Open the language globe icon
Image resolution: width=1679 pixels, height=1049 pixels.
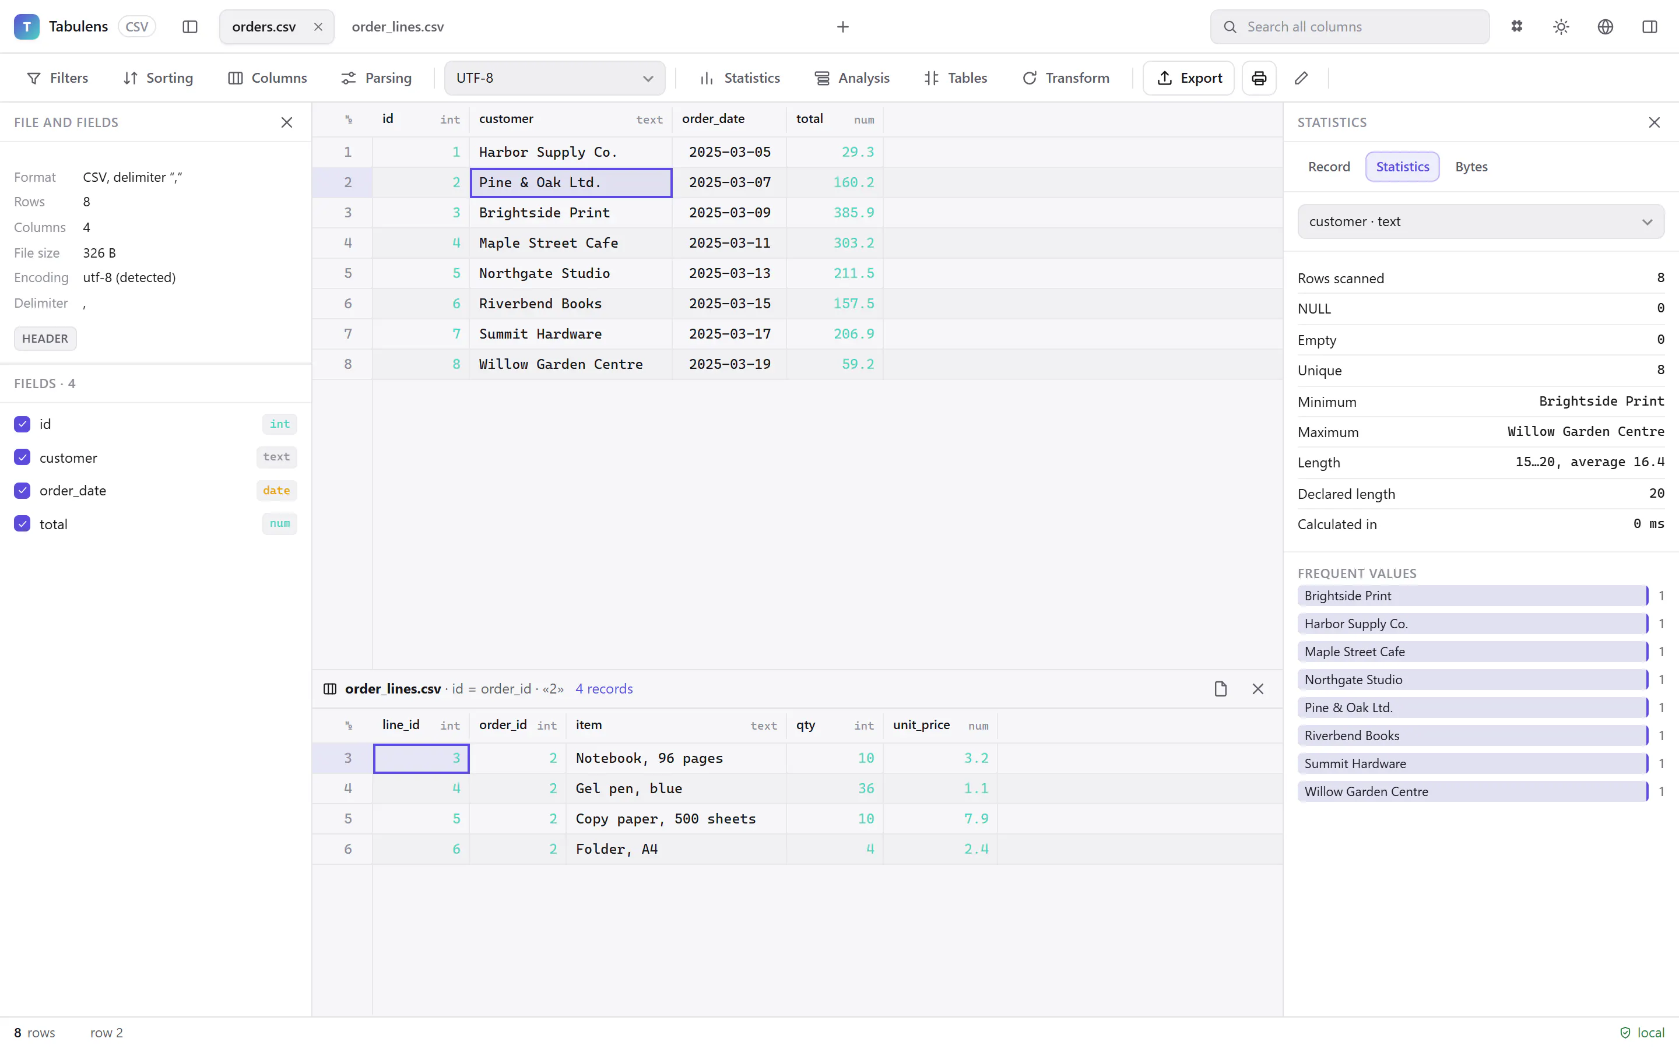coord(1606,26)
